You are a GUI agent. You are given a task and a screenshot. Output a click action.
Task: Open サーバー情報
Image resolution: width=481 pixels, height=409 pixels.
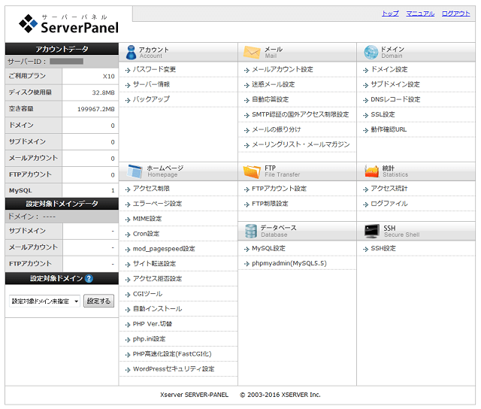tap(151, 84)
